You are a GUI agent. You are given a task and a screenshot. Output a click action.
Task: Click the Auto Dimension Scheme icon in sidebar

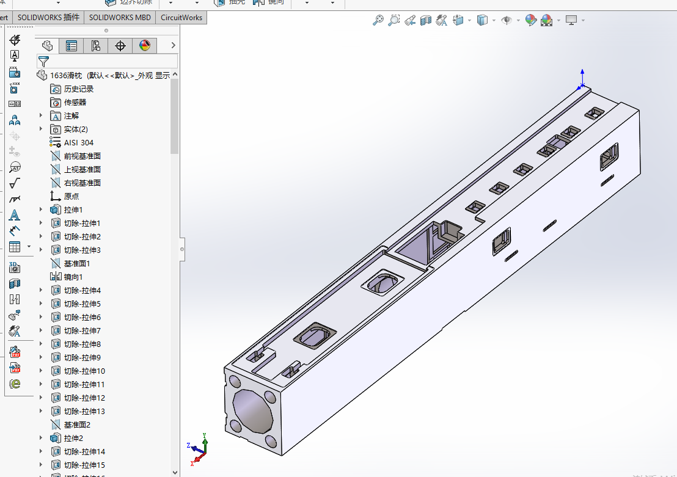pos(15,40)
